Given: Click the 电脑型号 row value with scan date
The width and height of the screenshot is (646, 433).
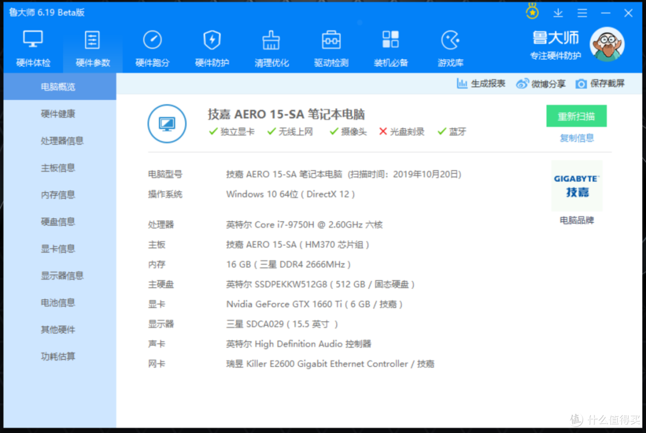Looking at the screenshot, I should pos(343,174).
